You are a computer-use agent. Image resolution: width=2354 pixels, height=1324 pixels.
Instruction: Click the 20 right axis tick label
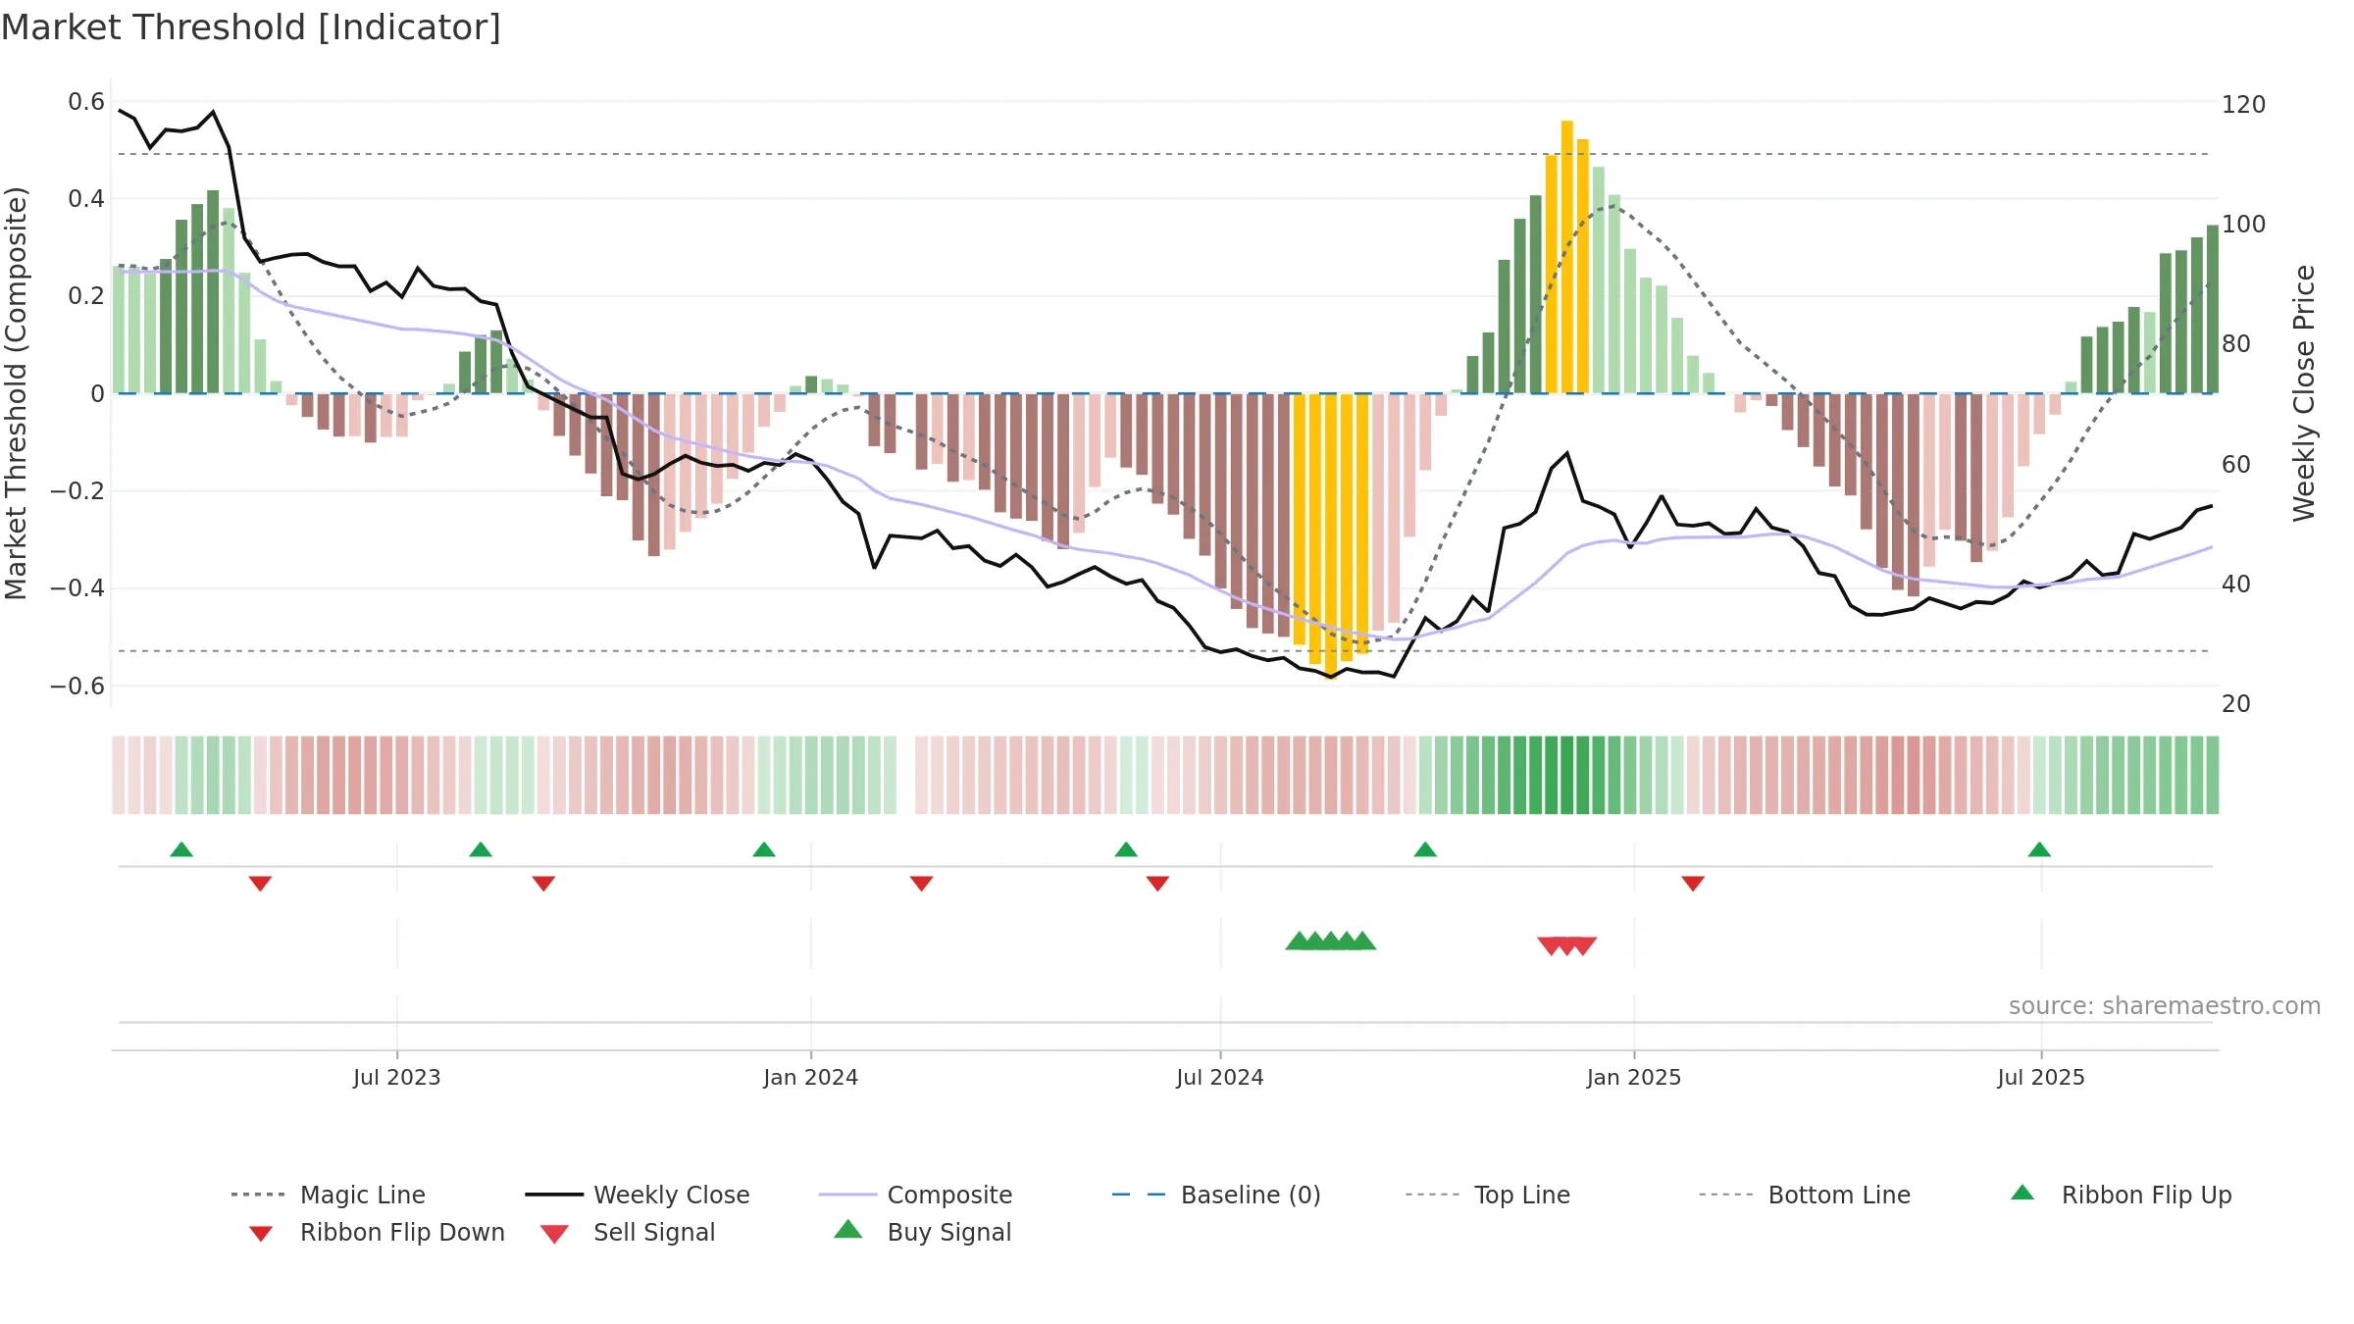[x=2236, y=704]
